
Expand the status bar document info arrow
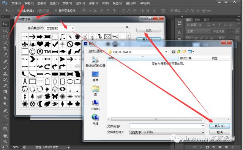coord(68,147)
